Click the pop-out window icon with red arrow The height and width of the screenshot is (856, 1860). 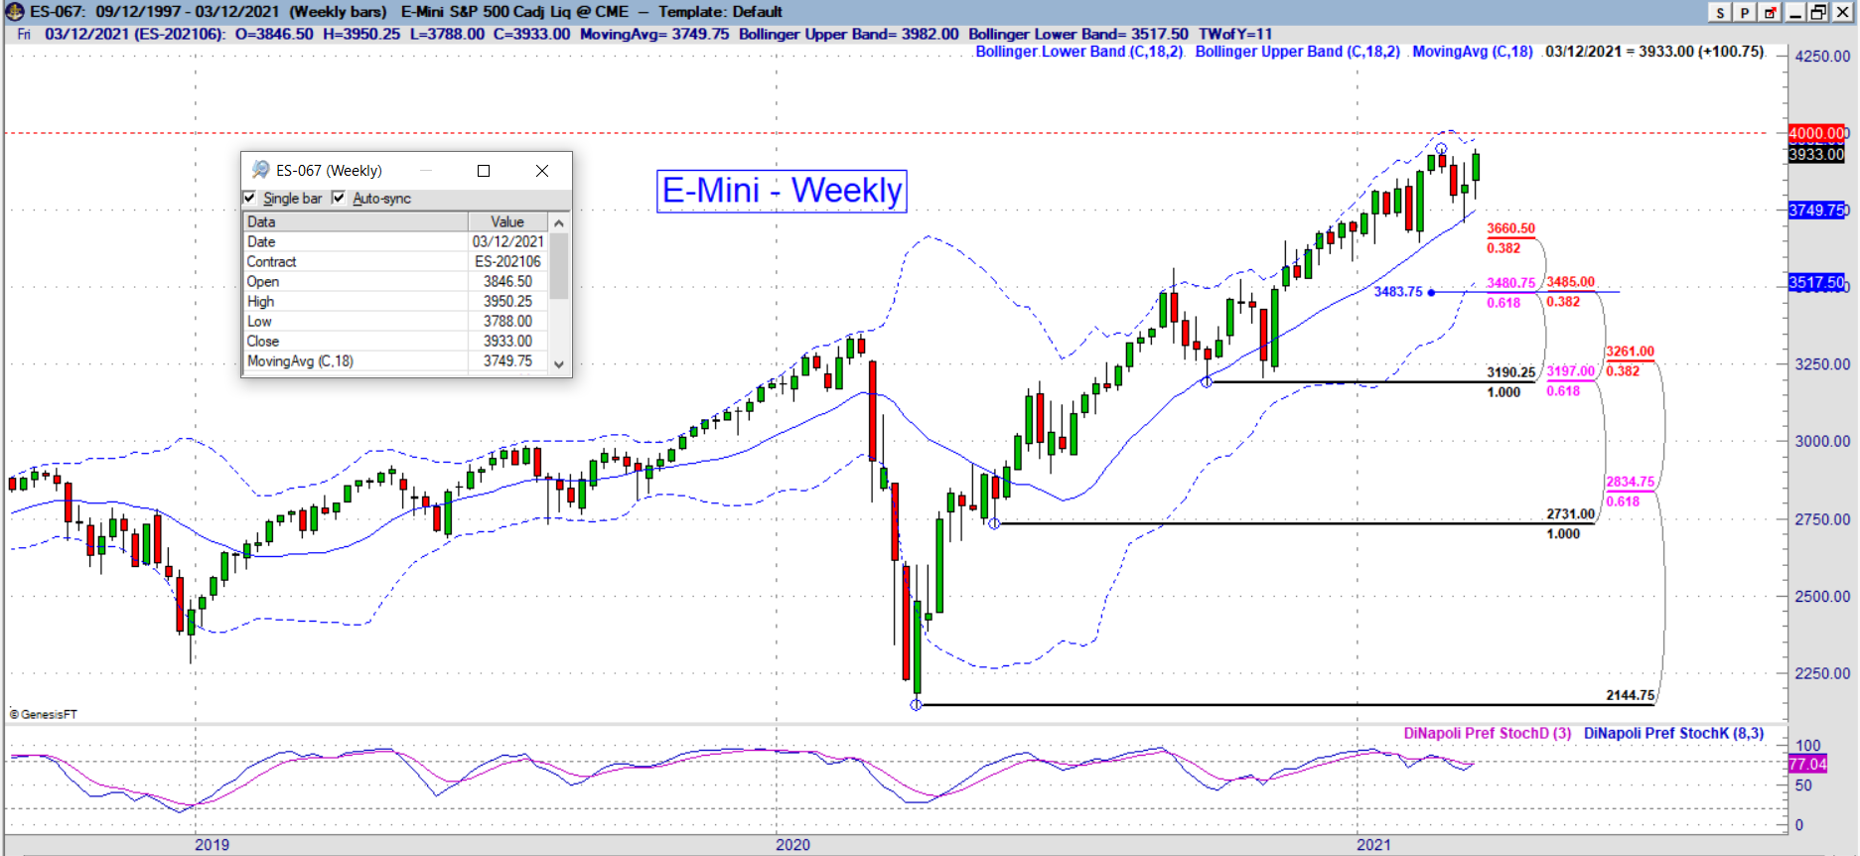tap(1770, 12)
